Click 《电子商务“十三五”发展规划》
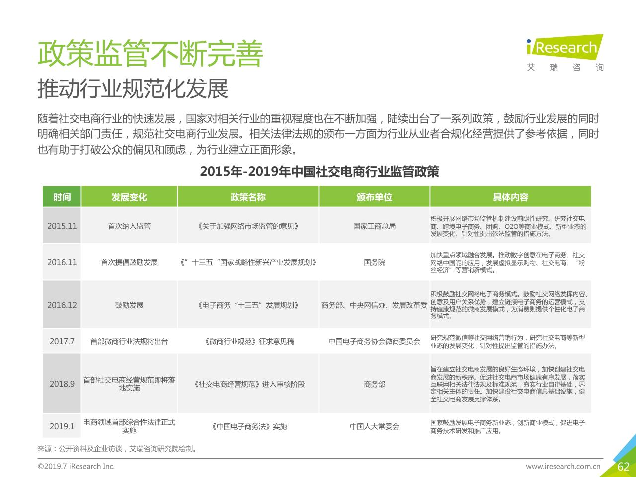Image resolution: width=636 pixels, height=477 pixels. coord(248,305)
